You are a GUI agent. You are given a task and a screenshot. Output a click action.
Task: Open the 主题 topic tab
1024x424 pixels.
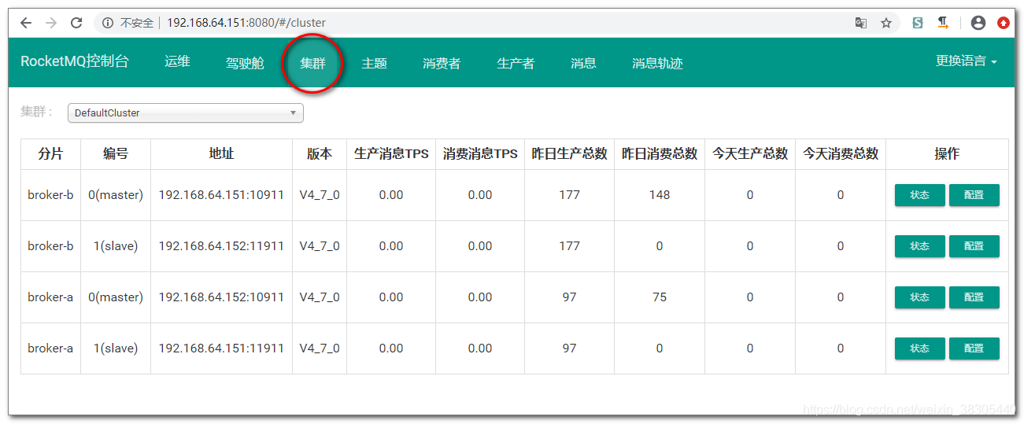pyautogui.click(x=374, y=63)
